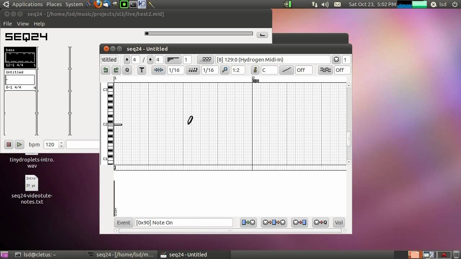The height and width of the screenshot is (259, 461).
Task: Open the Places menu
Action: pos(54,4)
